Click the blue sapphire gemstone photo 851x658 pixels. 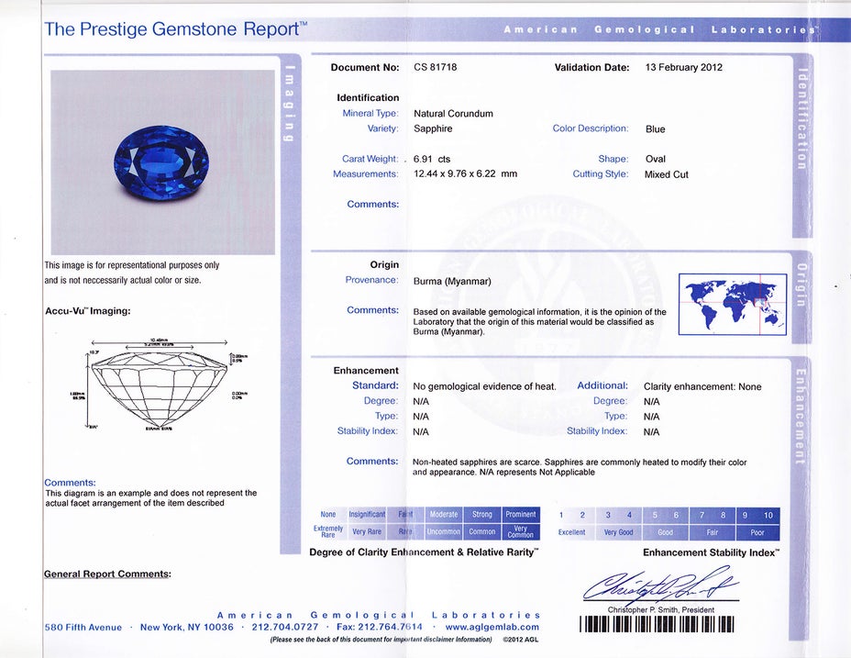tap(162, 162)
